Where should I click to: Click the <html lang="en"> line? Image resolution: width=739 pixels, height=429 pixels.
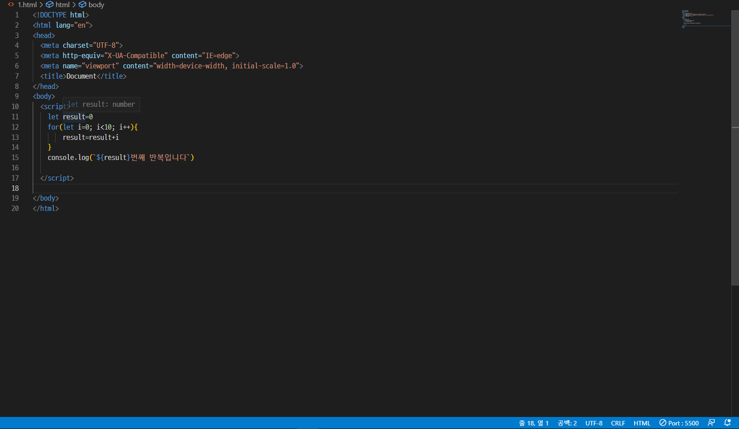pyautogui.click(x=63, y=25)
